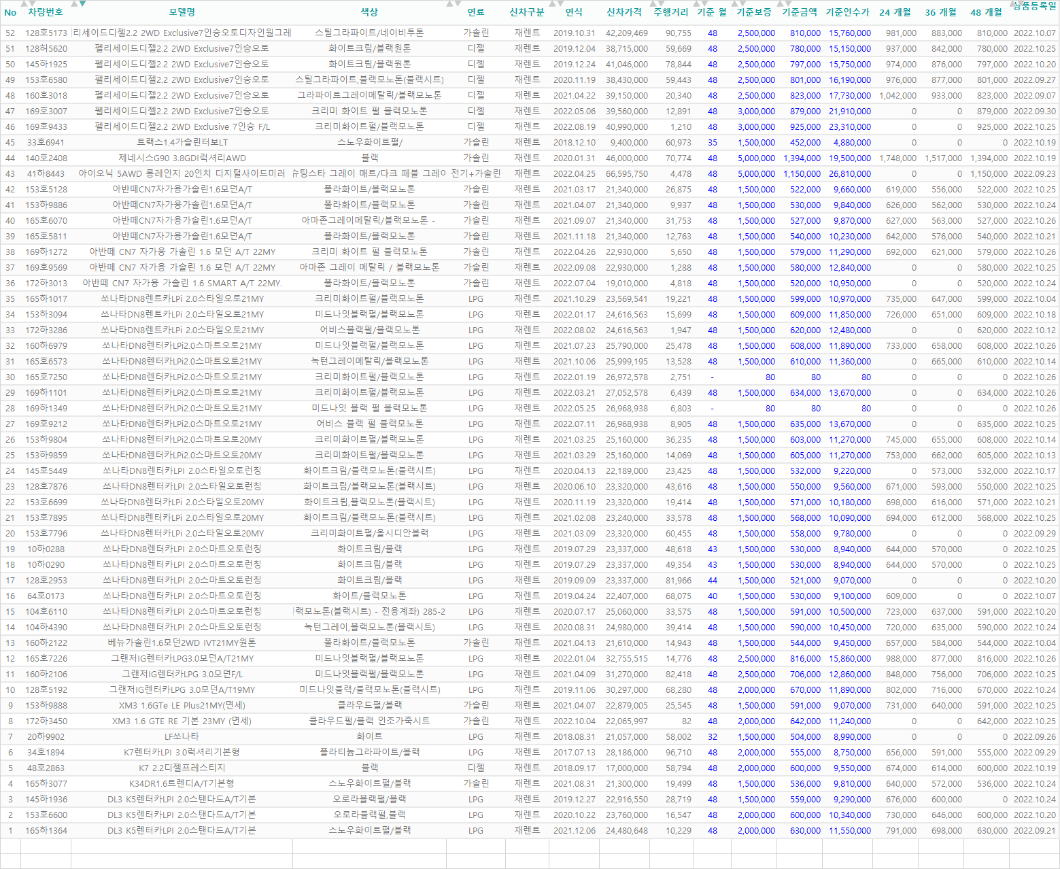This screenshot has width=1060, height=869.
Task: Click model name 트랙스1.4가솔린터보LT
Action: (x=182, y=143)
